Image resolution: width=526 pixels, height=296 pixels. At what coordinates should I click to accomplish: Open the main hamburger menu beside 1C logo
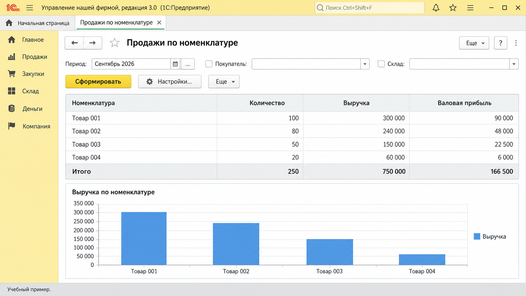pos(30,8)
